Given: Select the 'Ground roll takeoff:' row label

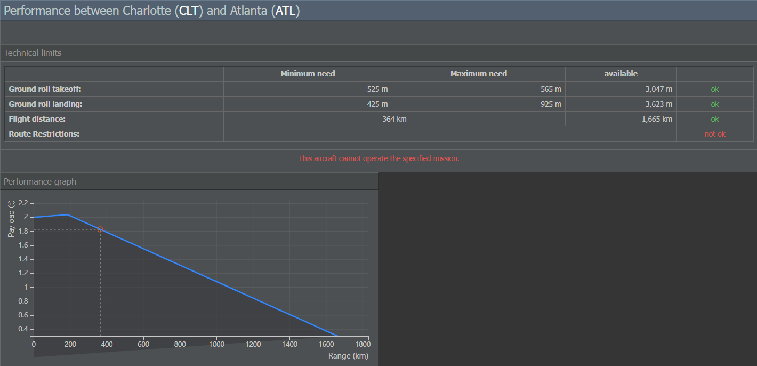Looking at the screenshot, I should pos(45,89).
